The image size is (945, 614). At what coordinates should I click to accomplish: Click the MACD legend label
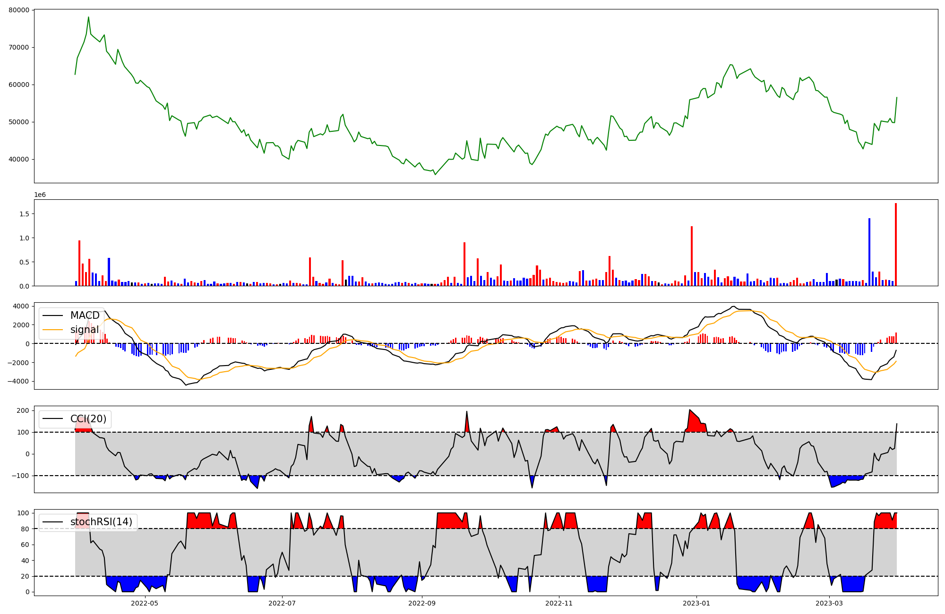85,316
